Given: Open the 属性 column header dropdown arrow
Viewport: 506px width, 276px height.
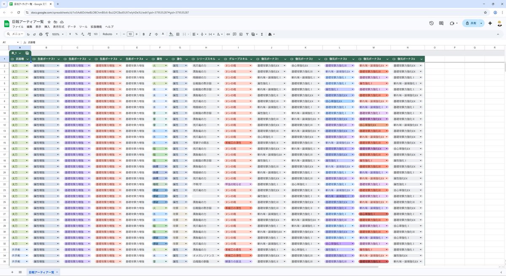Looking at the screenshot, I should click(x=167, y=59).
